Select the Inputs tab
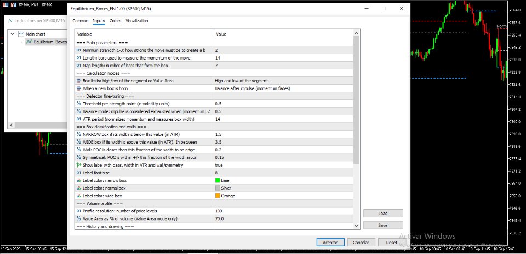The height and width of the screenshot is (254, 526). coord(99,21)
